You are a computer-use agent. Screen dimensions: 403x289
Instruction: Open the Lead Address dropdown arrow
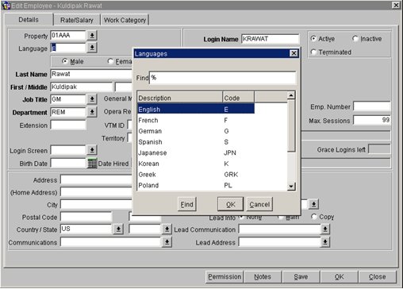(x=325, y=242)
